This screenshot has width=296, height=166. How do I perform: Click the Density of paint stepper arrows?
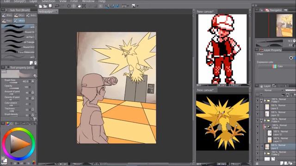coord(30,98)
